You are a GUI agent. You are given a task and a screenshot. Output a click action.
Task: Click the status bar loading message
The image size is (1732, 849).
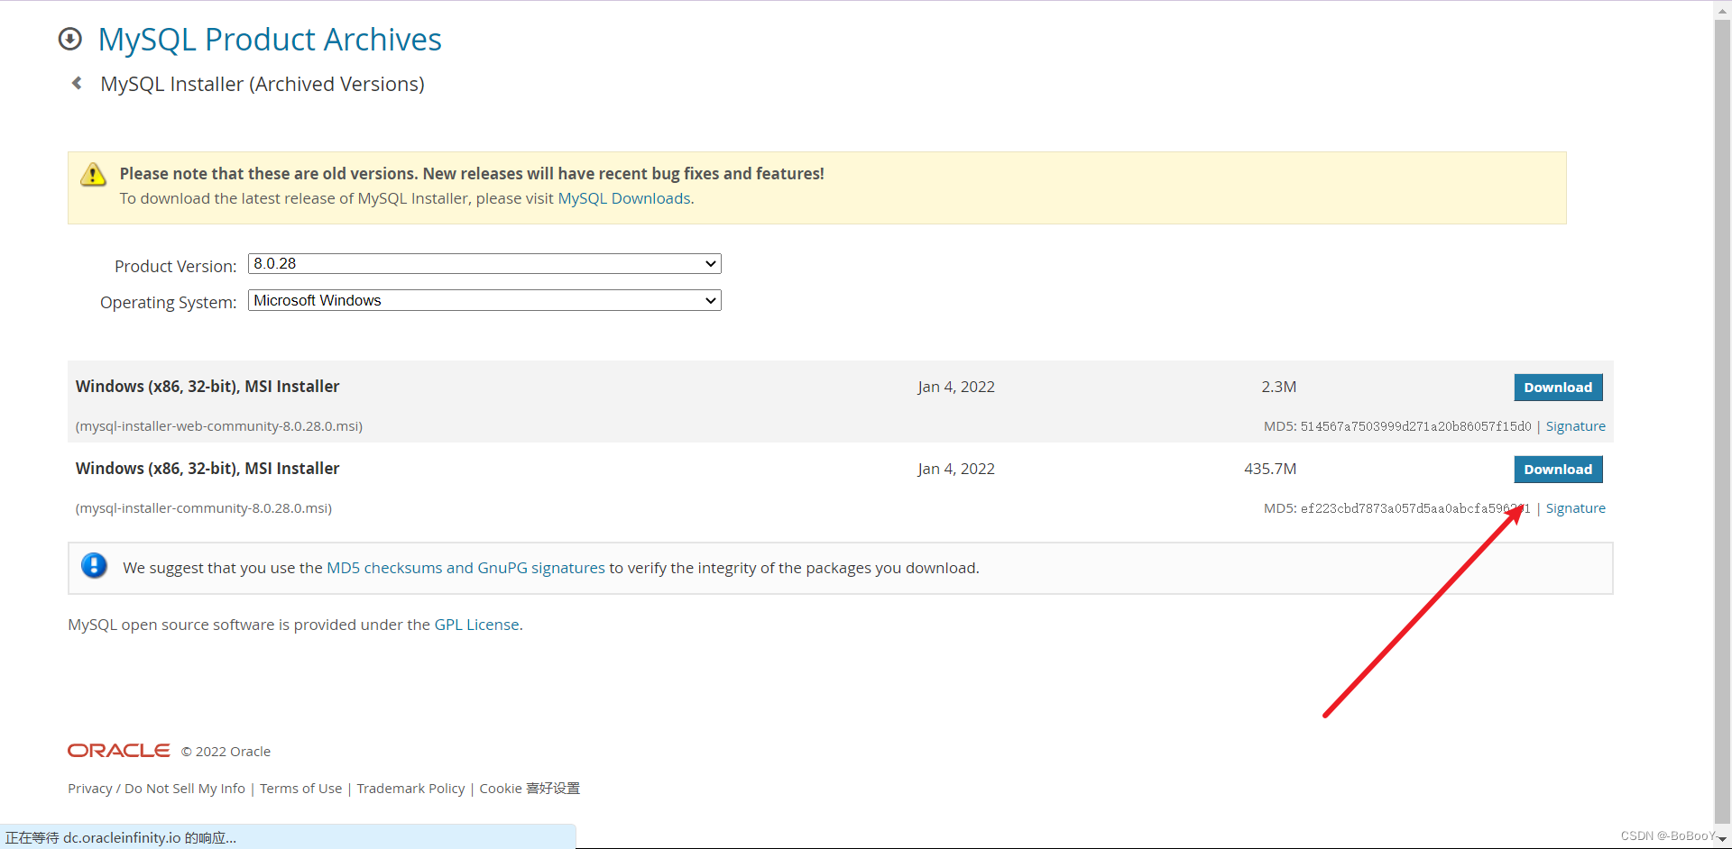[121, 837]
